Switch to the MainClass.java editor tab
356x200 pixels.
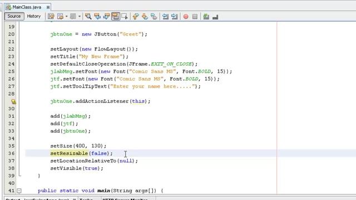[x=27, y=7]
